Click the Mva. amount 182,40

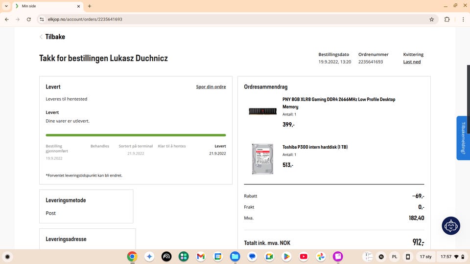[x=416, y=218]
